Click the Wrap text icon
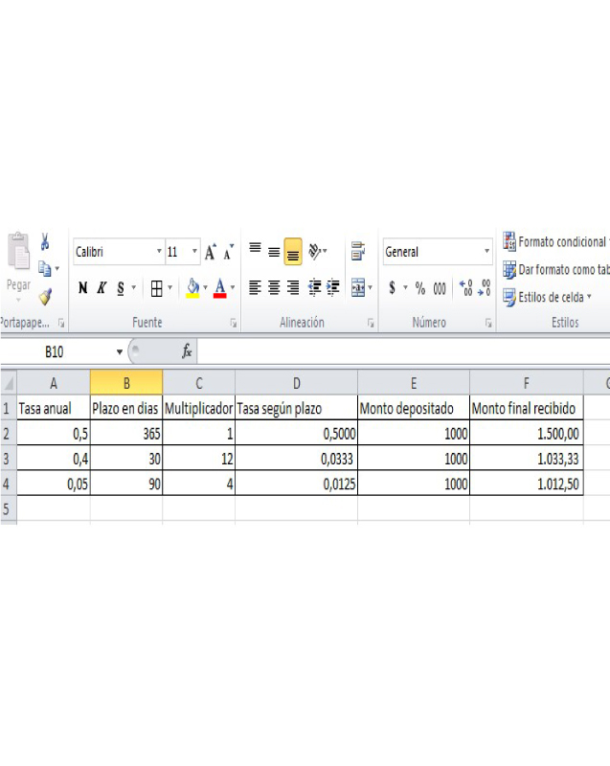Screen dimensions: 610x766 pyautogui.click(x=358, y=251)
